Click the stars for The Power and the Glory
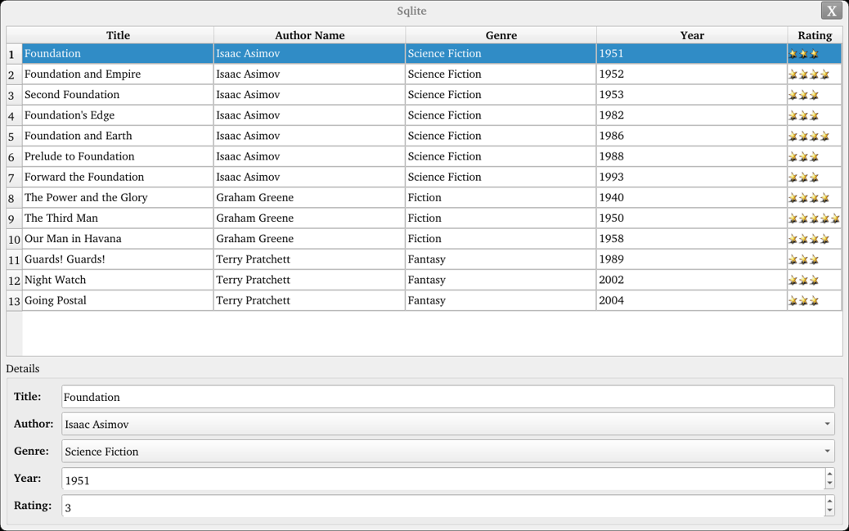The width and height of the screenshot is (849, 531). [x=809, y=198]
